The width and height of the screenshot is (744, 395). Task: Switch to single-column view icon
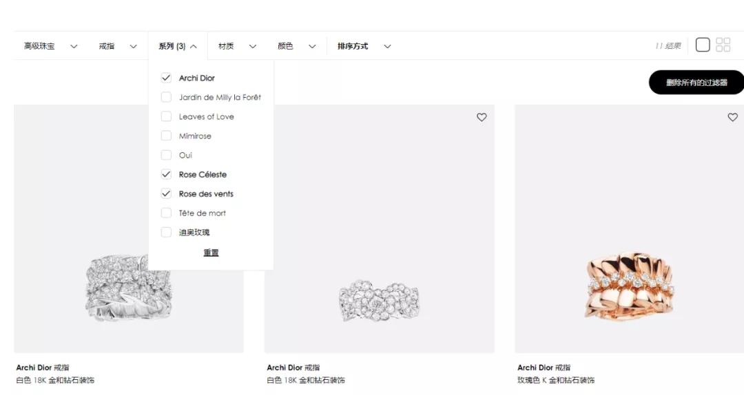pos(703,45)
